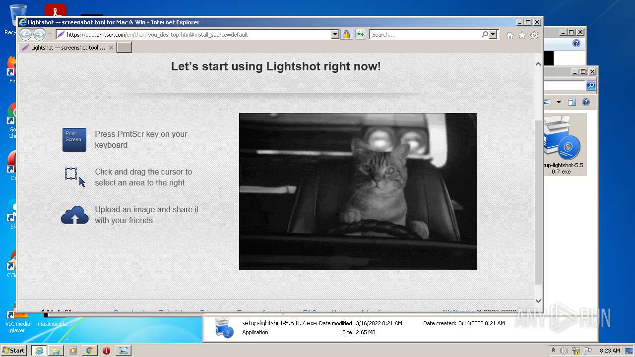Click the search magnifier icon
The width and height of the screenshot is (635, 357).
coord(485,34)
